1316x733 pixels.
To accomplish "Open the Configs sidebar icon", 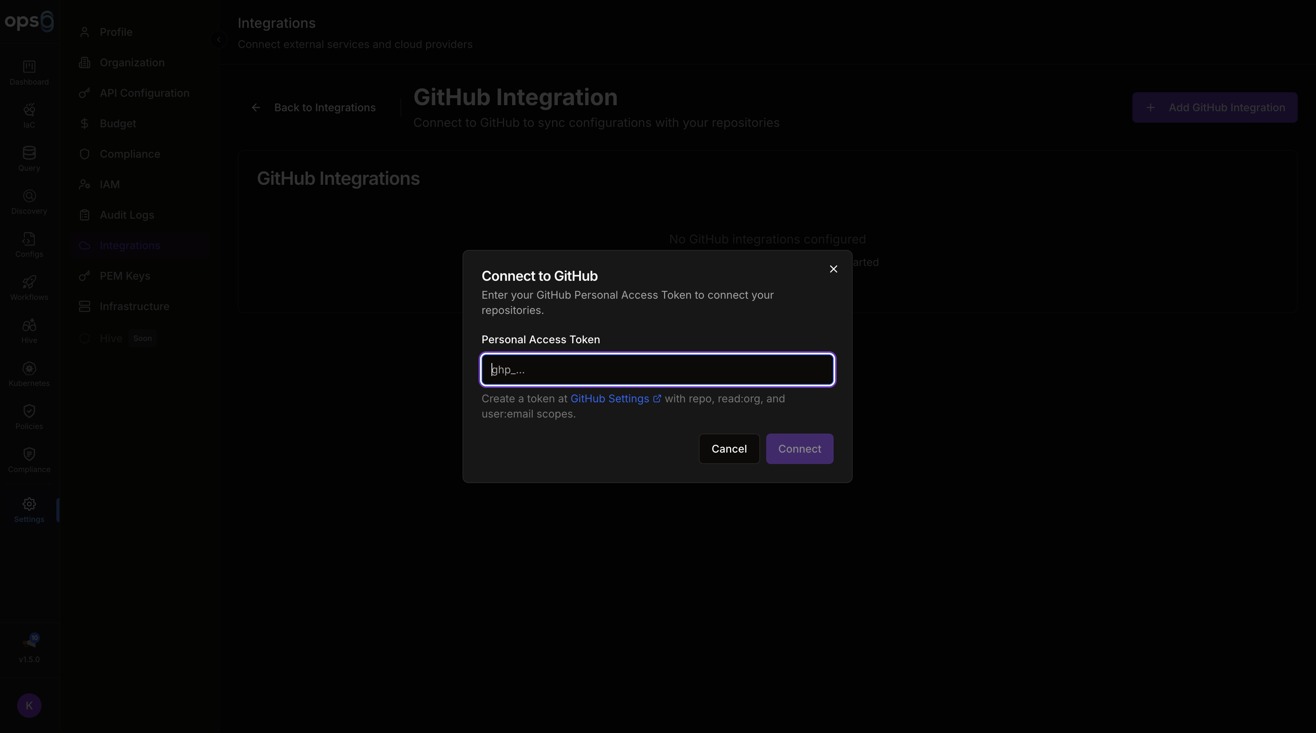I will (x=29, y=245).
